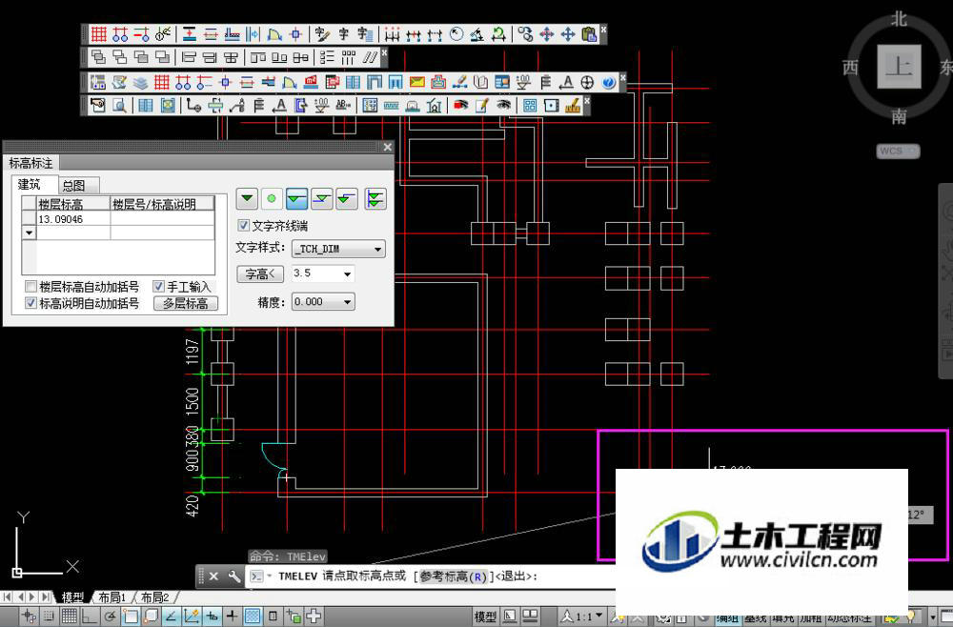The width and height of the screenshot is (953, 627).
Task: Close the 标高标注 dialog
Action: pos(387,147)
